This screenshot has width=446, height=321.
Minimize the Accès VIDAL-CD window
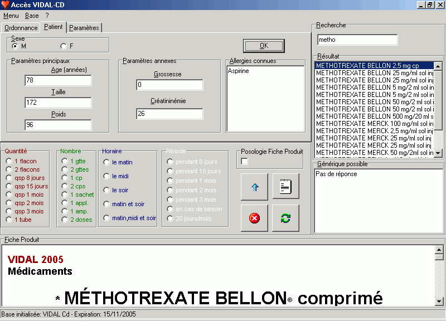pyautogui.click(x=421, y=5)
